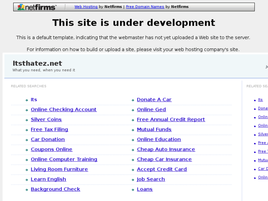Open the Car D link in right sidebar
The height and width of the screenshot is (201, 268).
point(263,169)
